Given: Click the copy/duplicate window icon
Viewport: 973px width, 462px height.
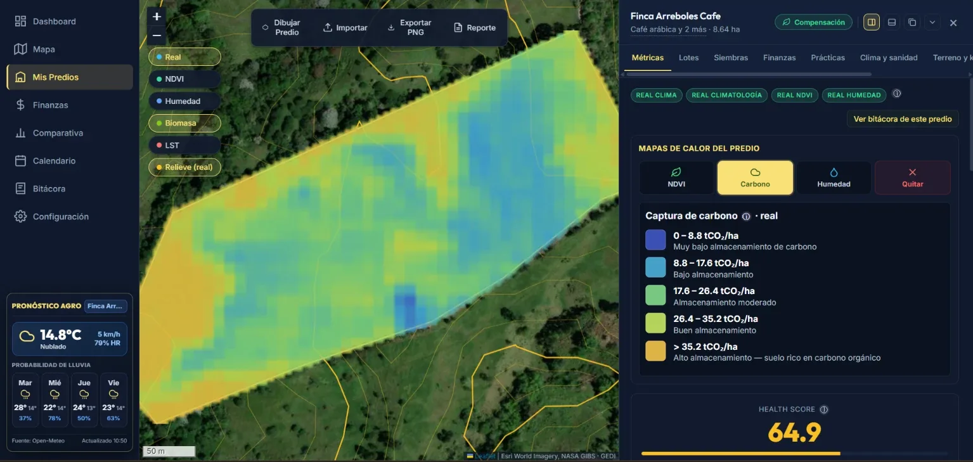Looking at the screenshot, I should 912,22.
